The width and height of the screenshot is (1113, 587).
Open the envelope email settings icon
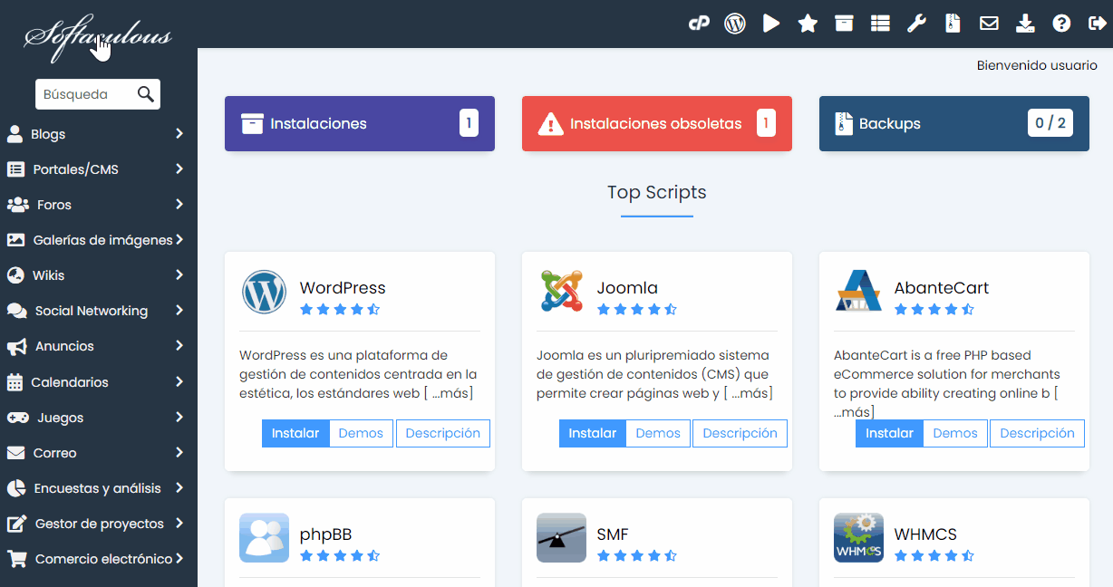coord(989,24)
